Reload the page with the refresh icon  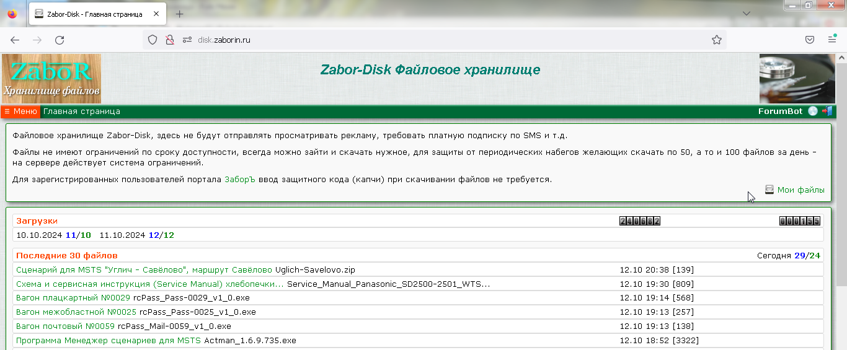pyautogui.click(x=60, y=40)
